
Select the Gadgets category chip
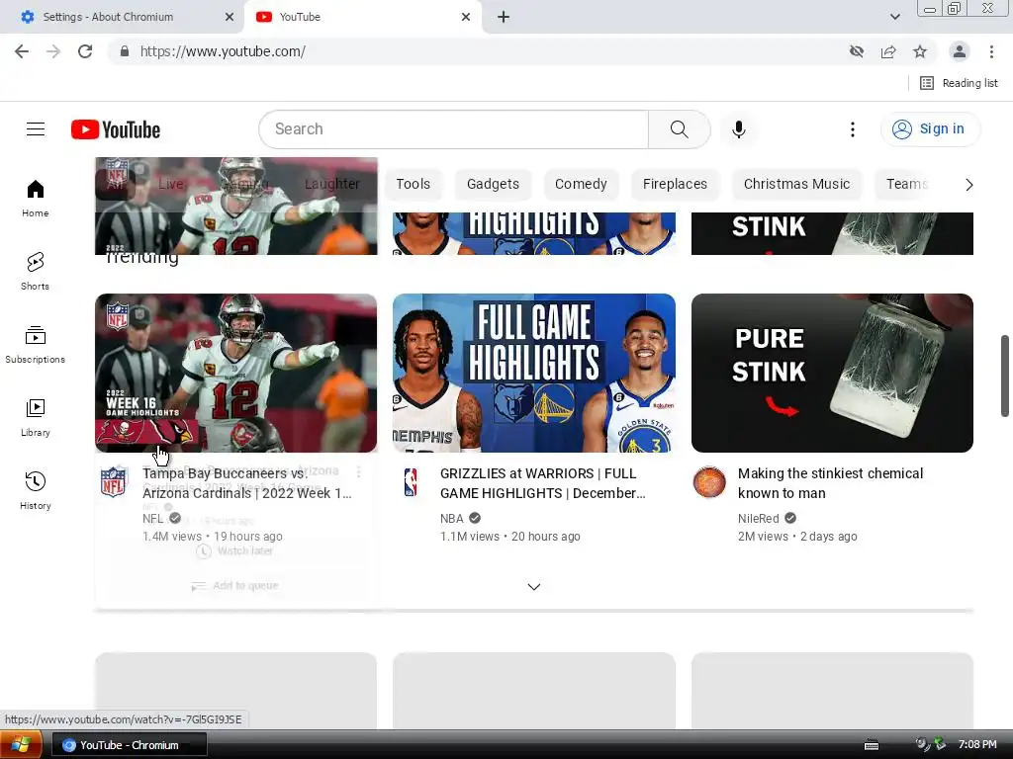pos(493,184)
